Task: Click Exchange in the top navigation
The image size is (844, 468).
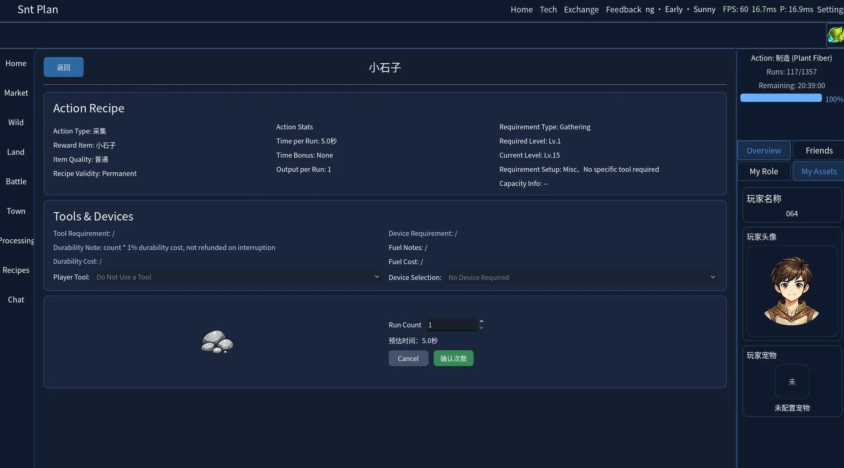Action: (x=581, y=9)
